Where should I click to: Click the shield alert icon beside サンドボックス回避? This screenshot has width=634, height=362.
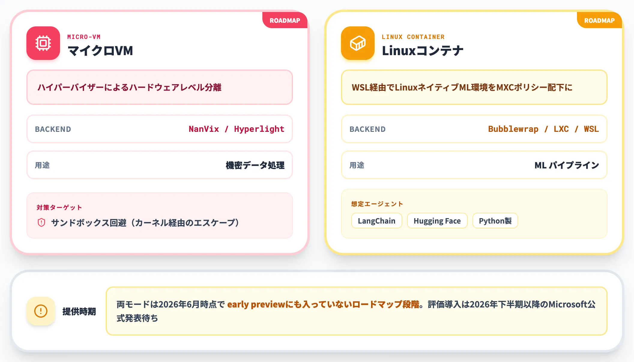(x=41, y=222)
